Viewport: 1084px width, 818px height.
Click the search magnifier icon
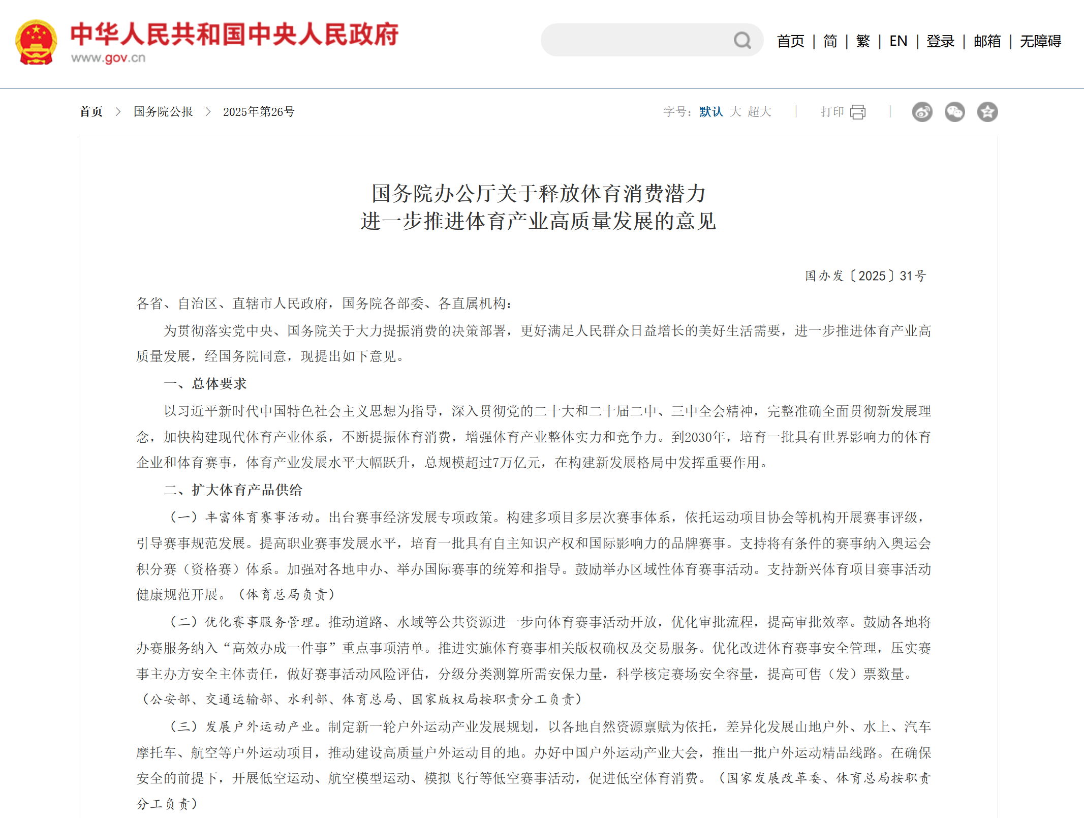click(742, 40)
